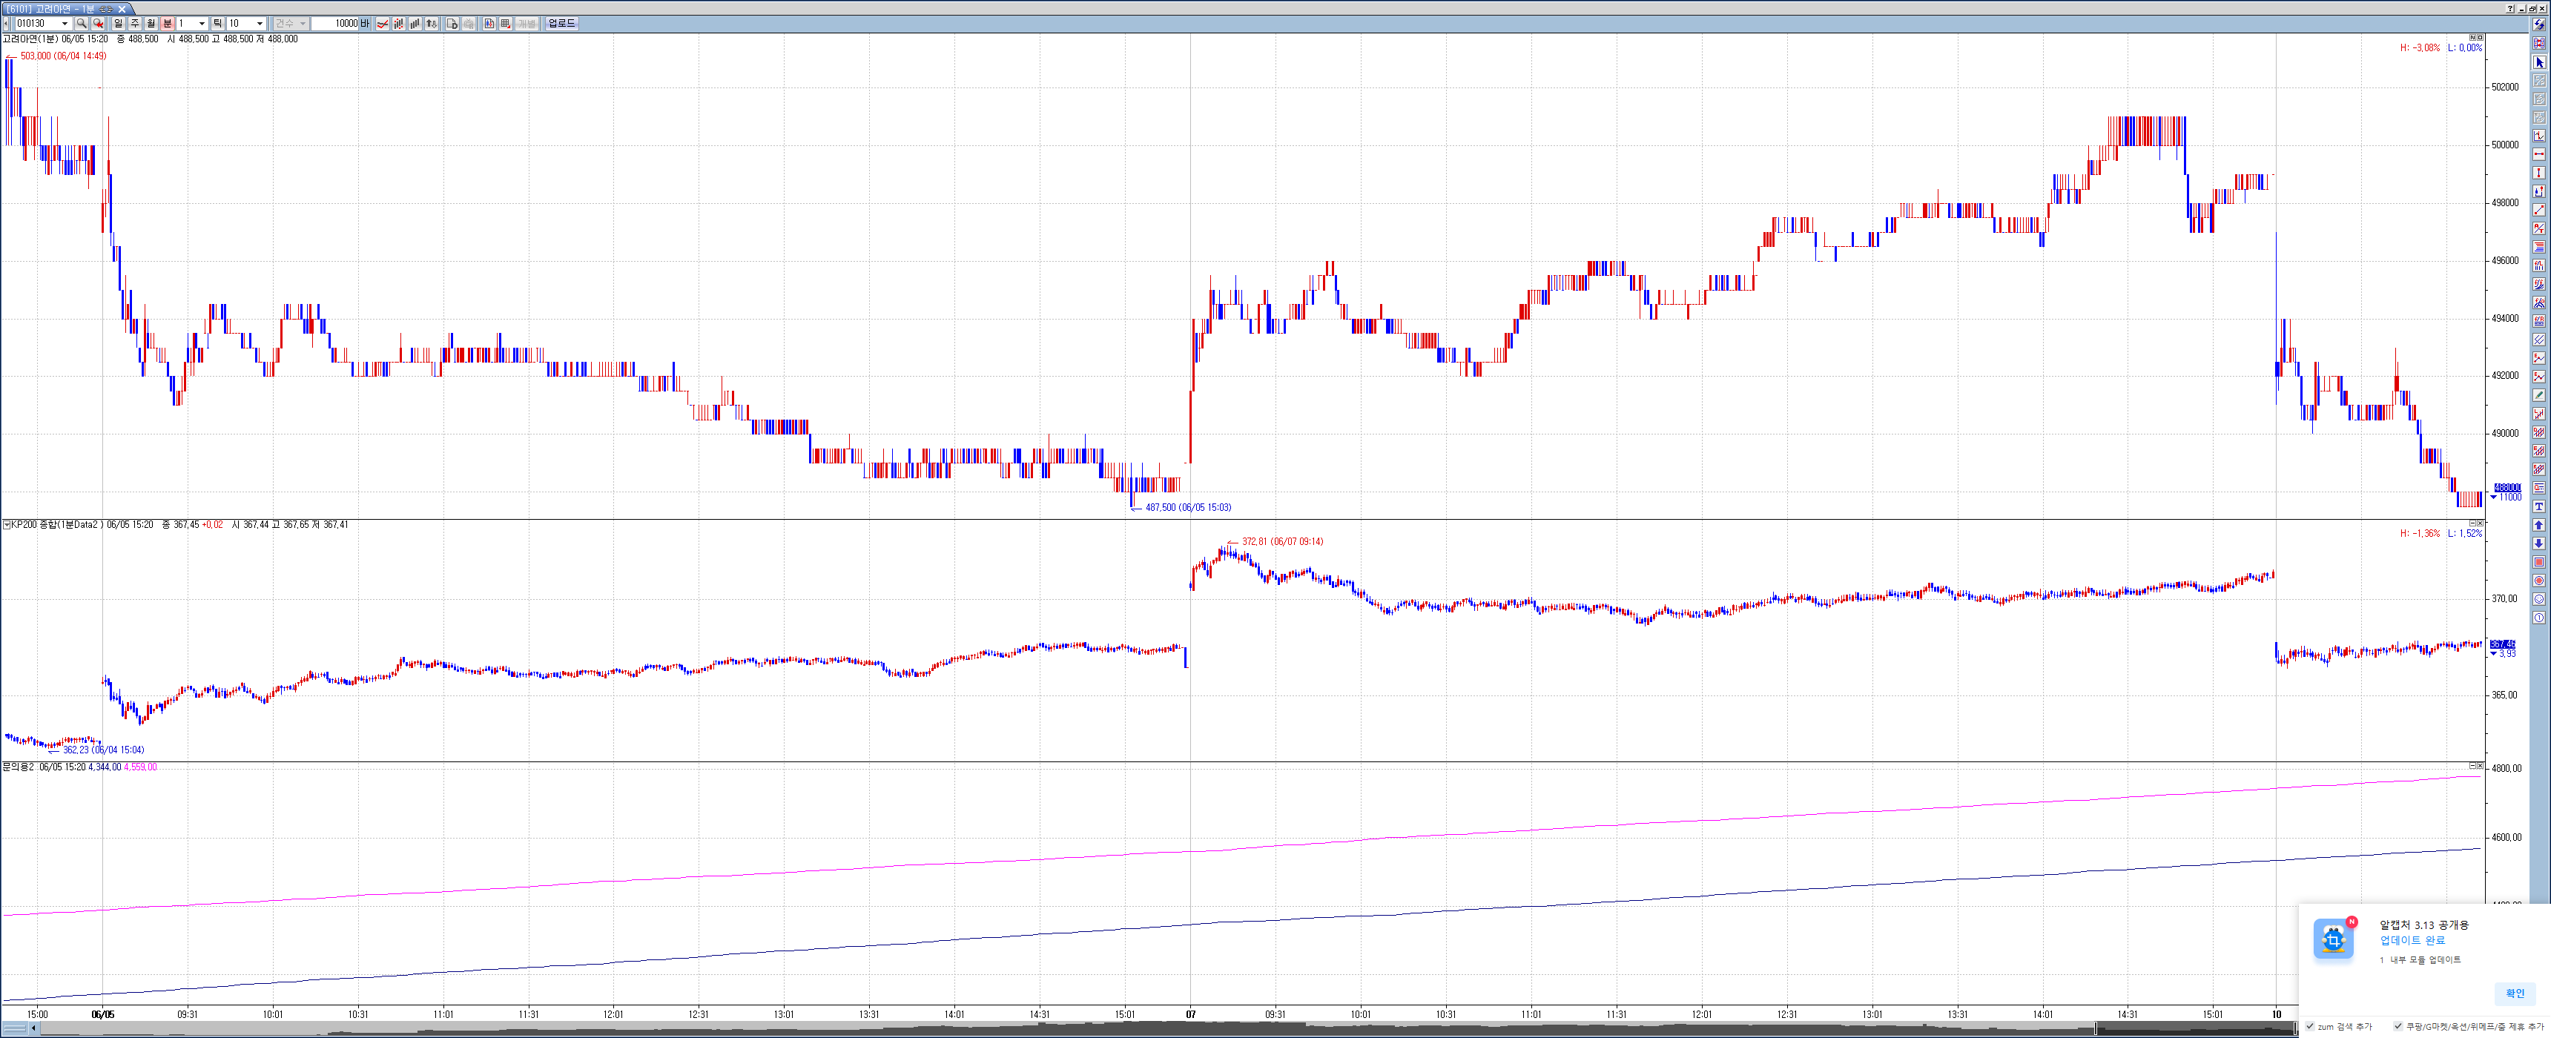Click the candlestick chart settings toolbar icon
Viewport: 2551px width, 1038px height.
click(x=489, y=24)
